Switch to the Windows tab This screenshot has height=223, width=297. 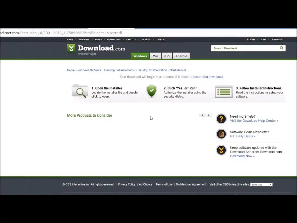(140, 56)
